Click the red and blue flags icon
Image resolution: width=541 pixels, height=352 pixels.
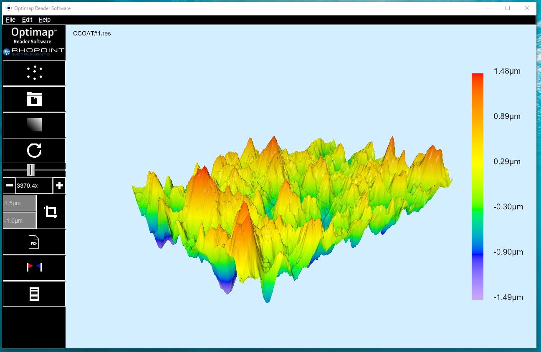(x=34, y=268)
